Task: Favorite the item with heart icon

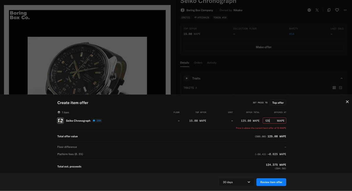Action: click(337, 10)
